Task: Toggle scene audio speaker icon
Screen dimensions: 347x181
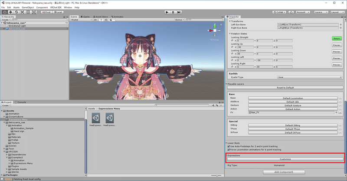Action: point(106,20)
